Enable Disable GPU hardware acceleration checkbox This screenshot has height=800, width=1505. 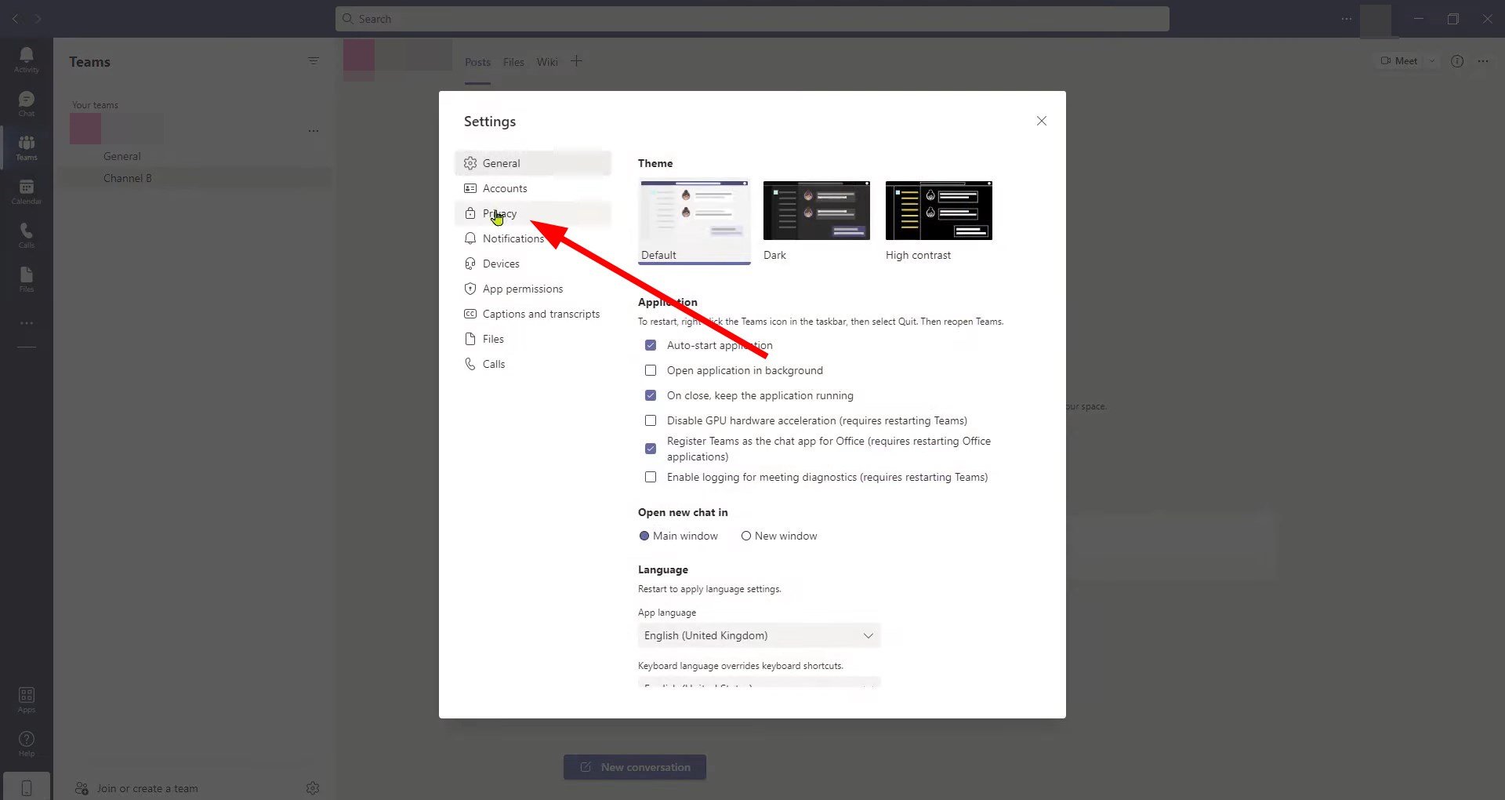click(651, 420)
